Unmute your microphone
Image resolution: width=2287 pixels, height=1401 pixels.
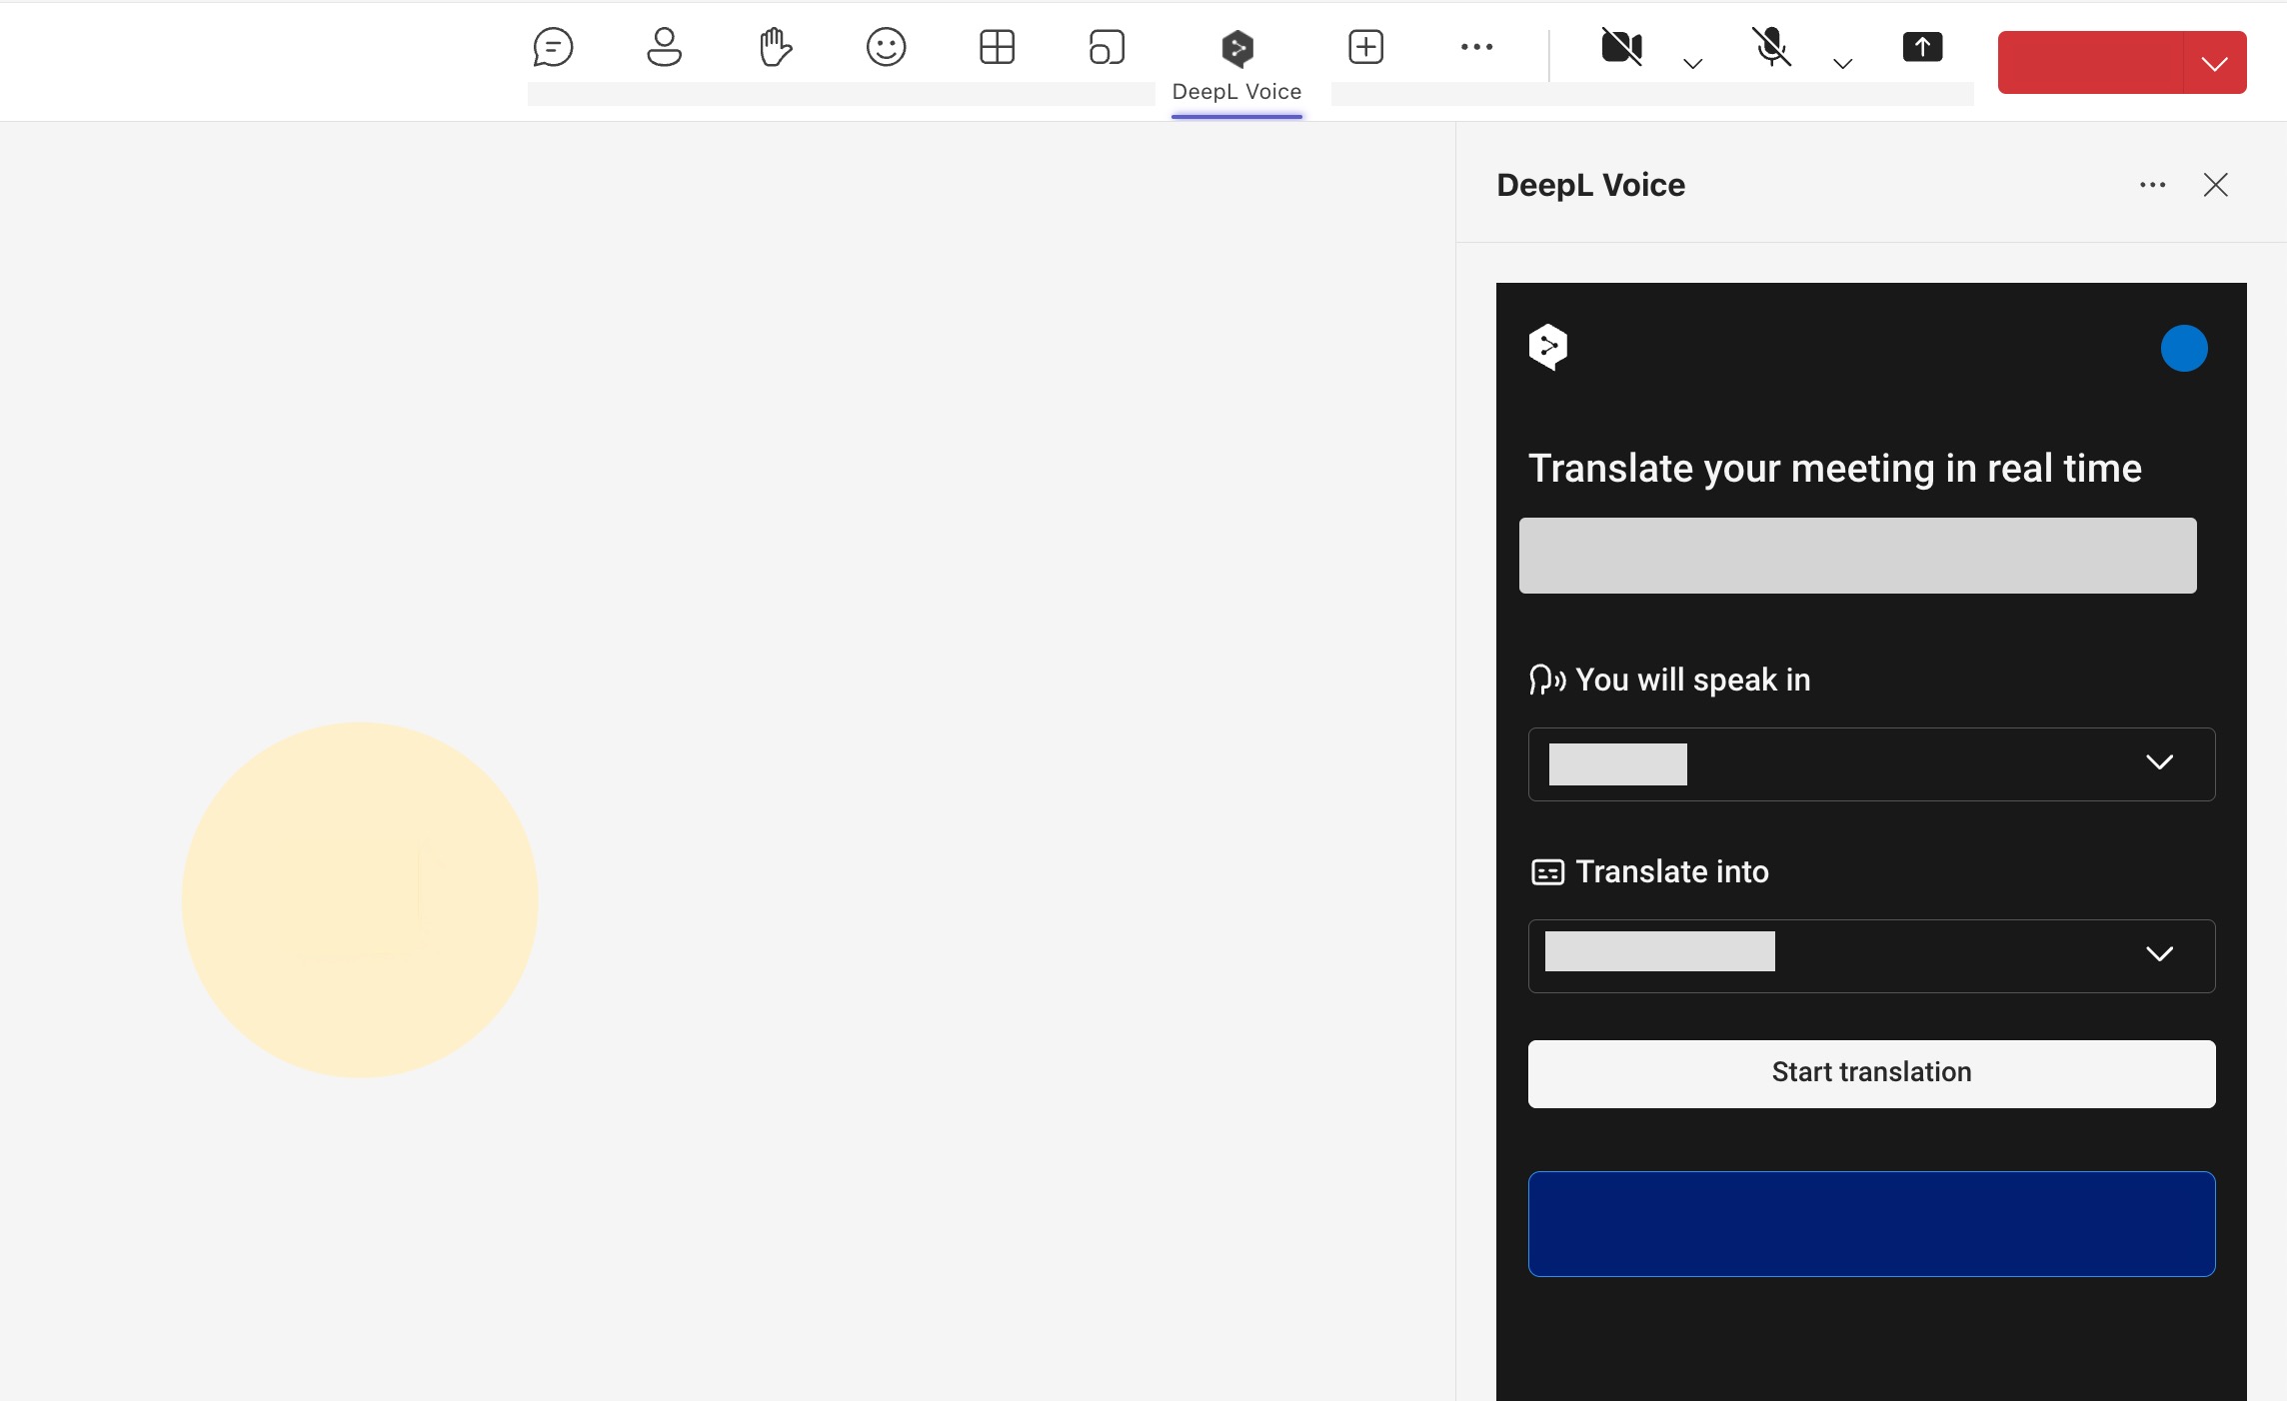1772,46
